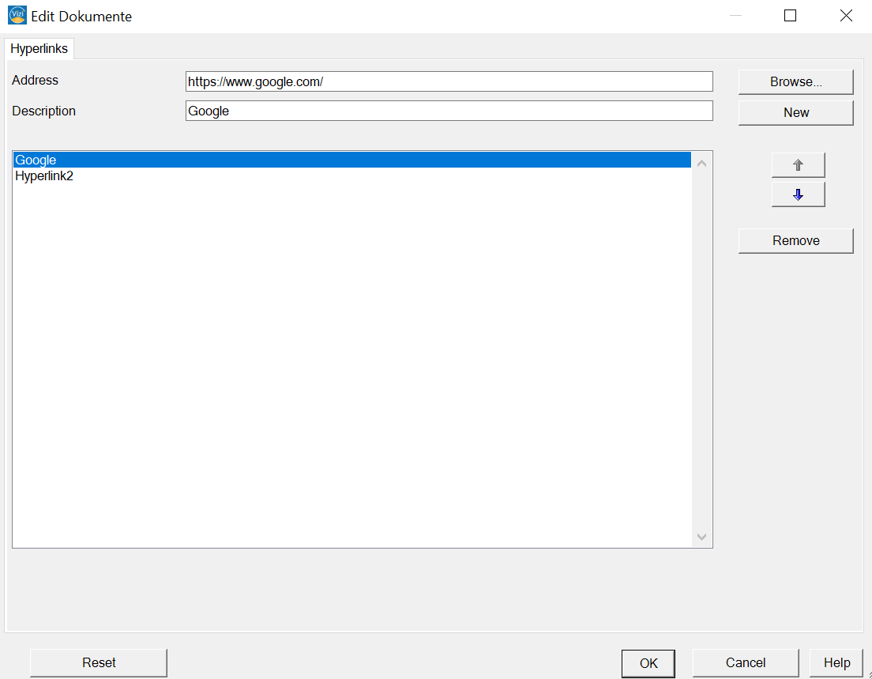Click the Vizi application icon in the title bar
The height and width of the screenshot is (679, 872).
tap(17, 15)
